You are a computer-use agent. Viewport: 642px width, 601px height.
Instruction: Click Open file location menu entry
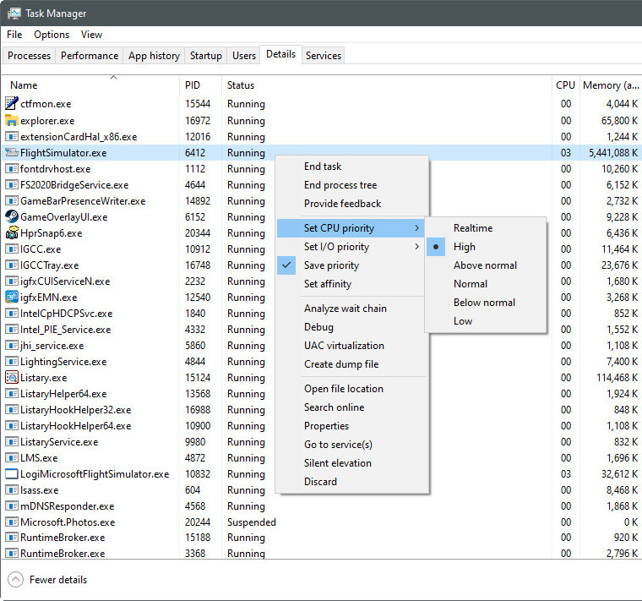(x=343, y=389)
